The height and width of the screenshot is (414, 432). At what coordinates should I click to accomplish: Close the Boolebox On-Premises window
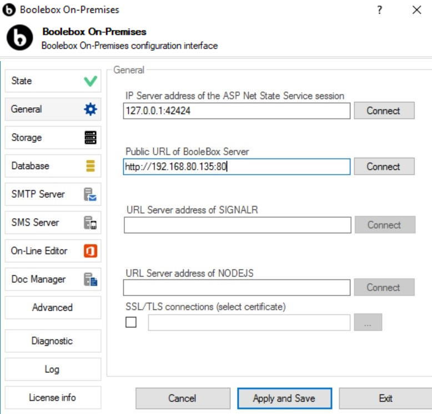(x=416, y=10)
